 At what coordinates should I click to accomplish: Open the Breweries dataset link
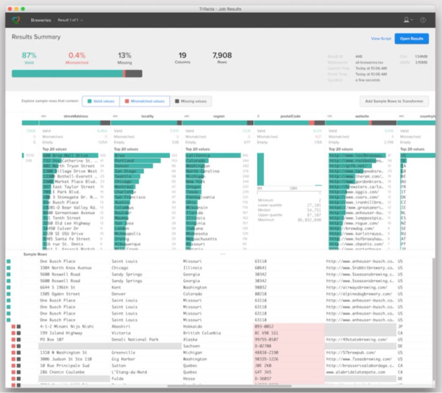(41, 20)
